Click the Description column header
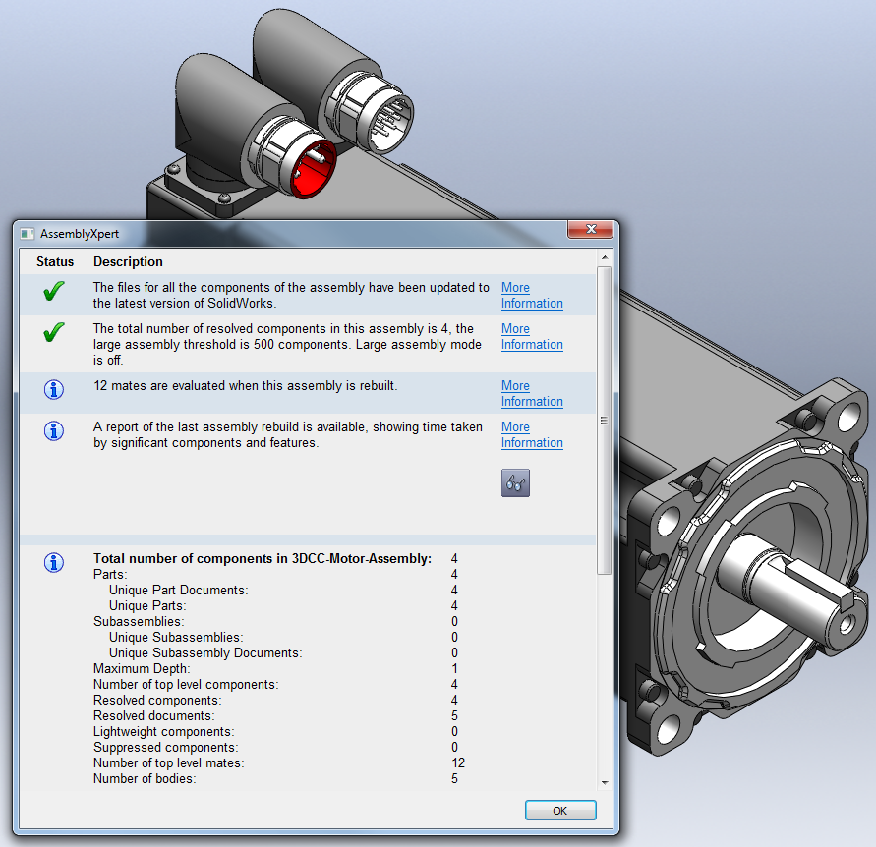 click(x=128, y=262)
